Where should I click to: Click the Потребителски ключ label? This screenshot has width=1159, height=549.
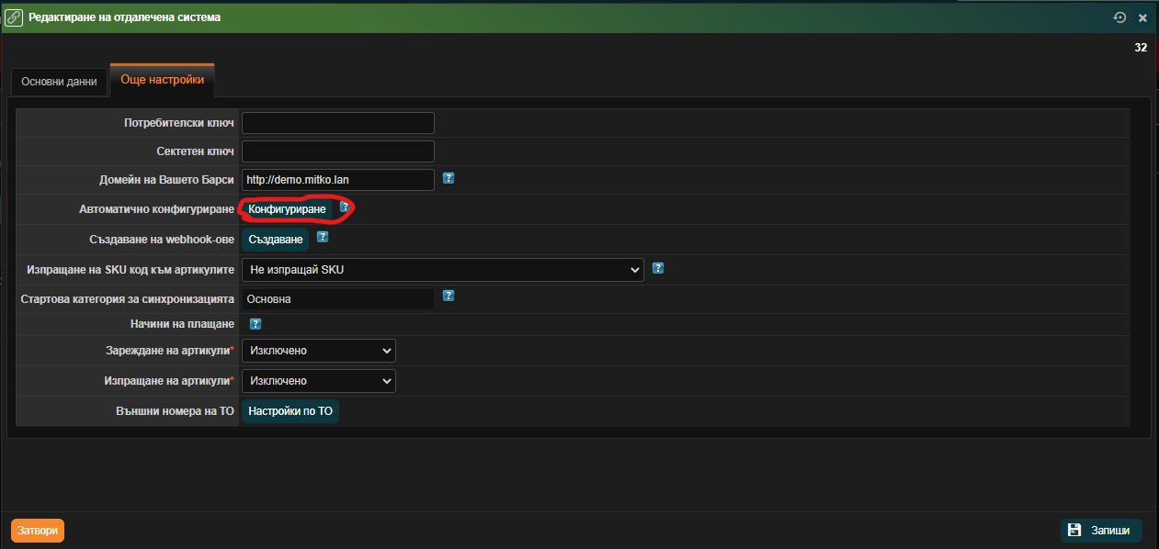point(179,123)
